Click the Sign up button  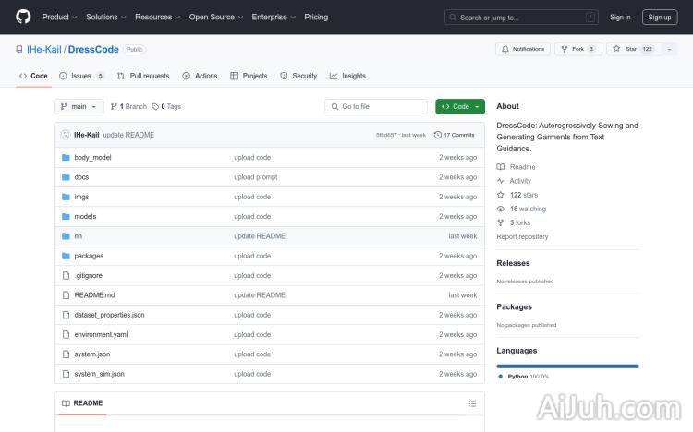click(x=660, y=17)
